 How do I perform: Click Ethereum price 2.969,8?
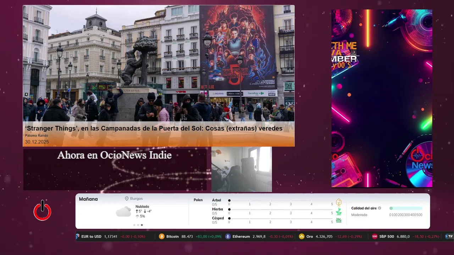click(x=259, y=236)
